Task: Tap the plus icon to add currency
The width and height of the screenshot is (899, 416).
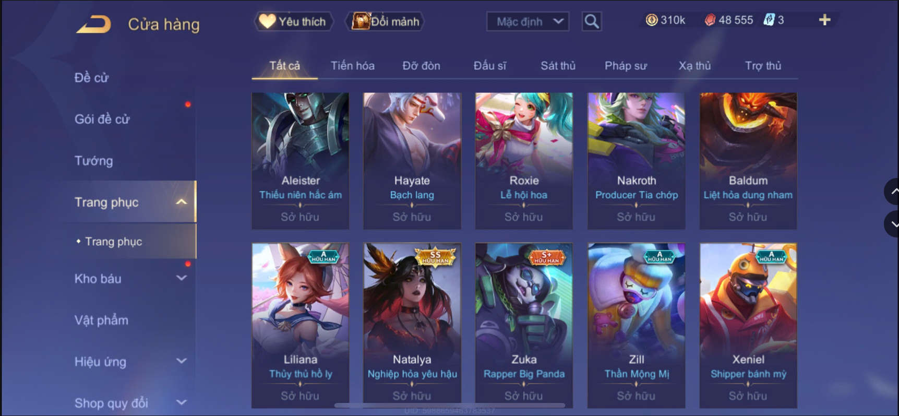Action: [x=824, y=20]
